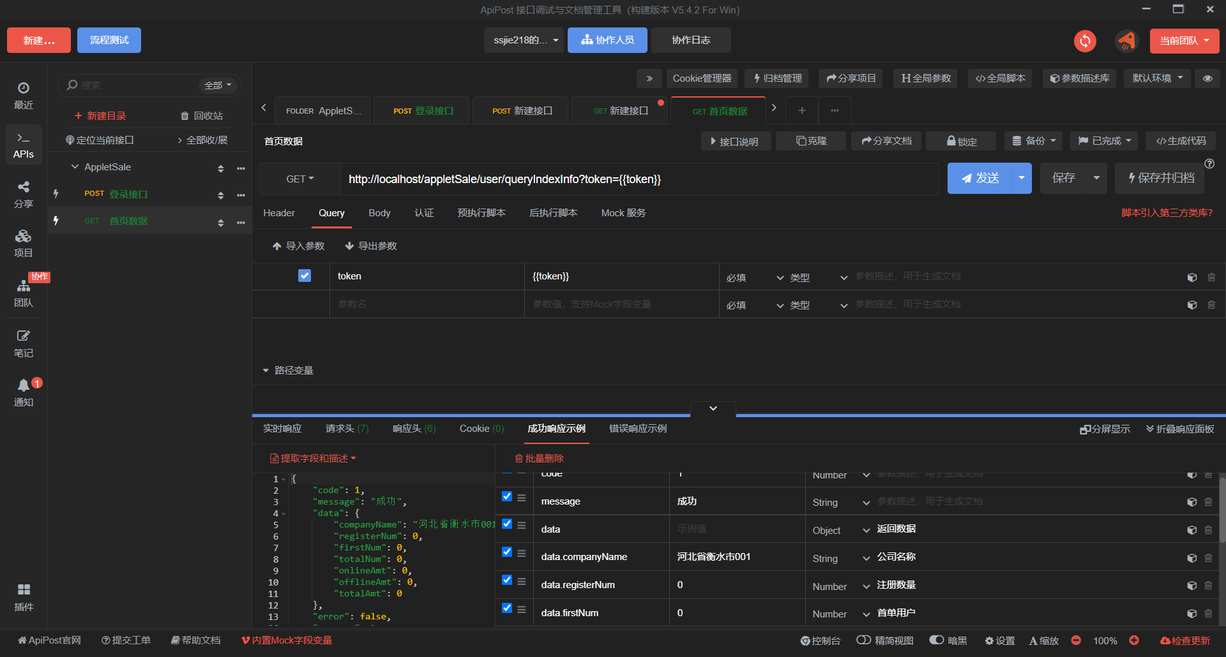
Task: Open the 默认环境 environment dropdown
Action: (x=1157, y=78)
